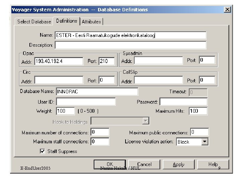Viewport: 241px width, 180px height.
Task: Click the Password field
Action: point(183,101)
